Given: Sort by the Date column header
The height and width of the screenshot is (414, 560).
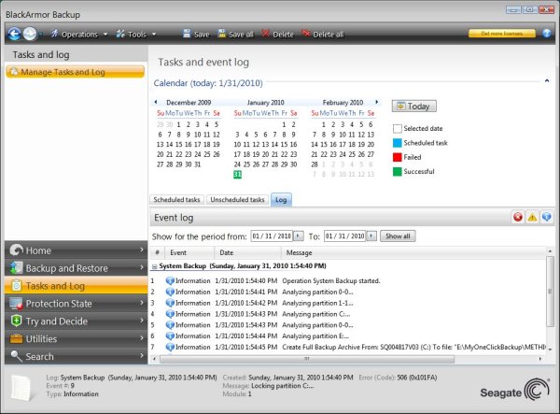Looking at the screenshot, I should click(247, 252).
